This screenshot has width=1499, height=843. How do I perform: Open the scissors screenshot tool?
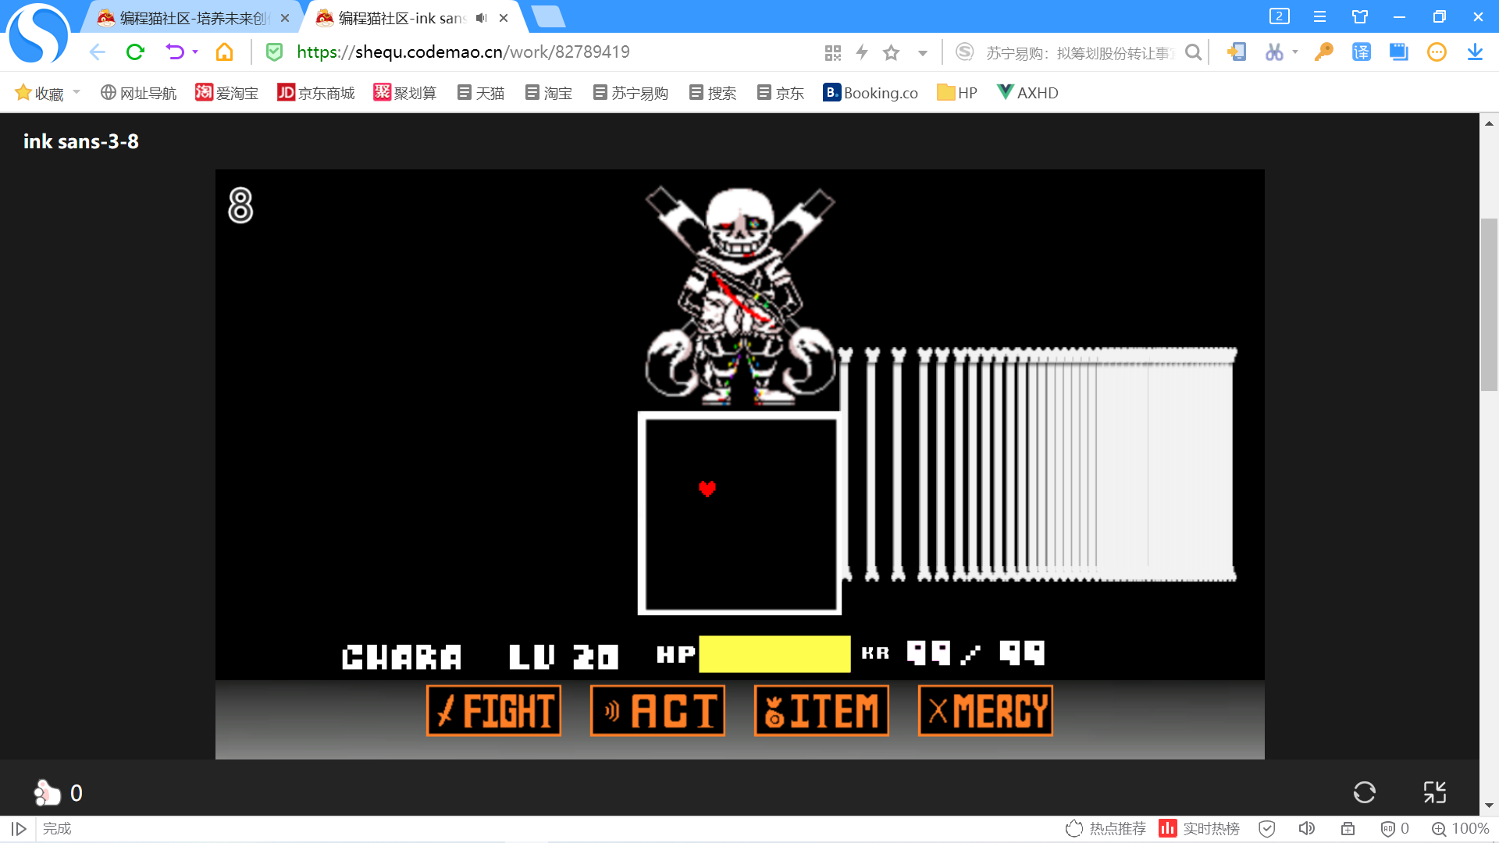click(x=1274, y=52)
